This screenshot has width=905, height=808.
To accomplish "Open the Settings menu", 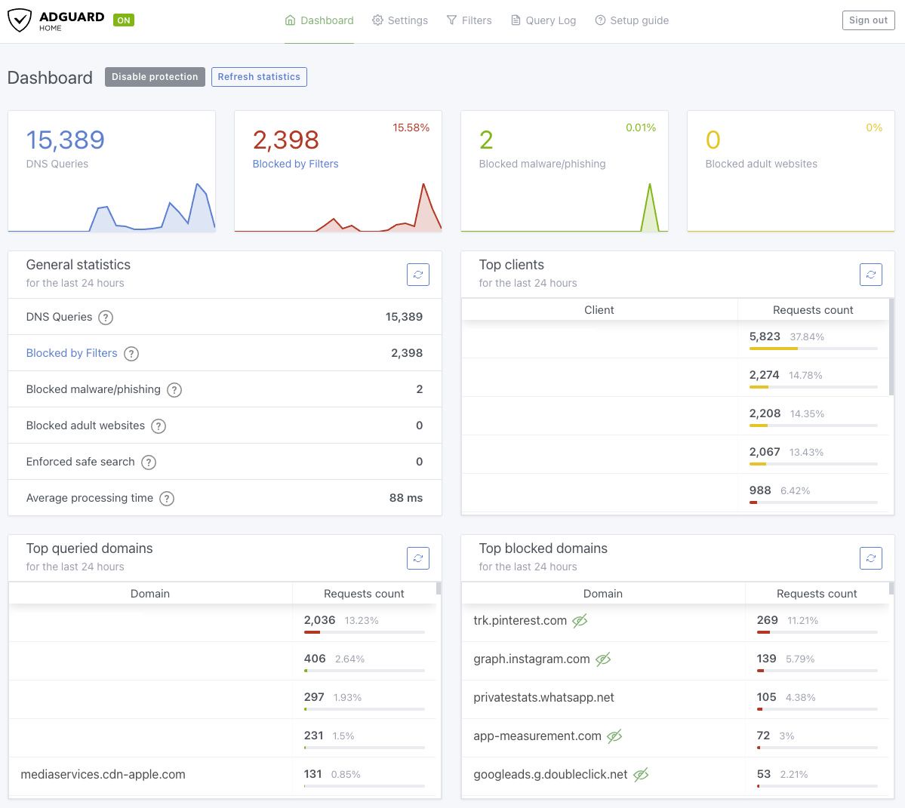I will click(400, 20).
